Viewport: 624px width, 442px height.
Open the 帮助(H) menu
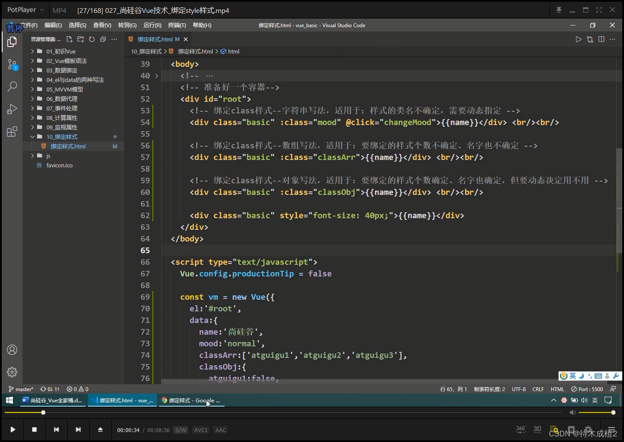202,25
